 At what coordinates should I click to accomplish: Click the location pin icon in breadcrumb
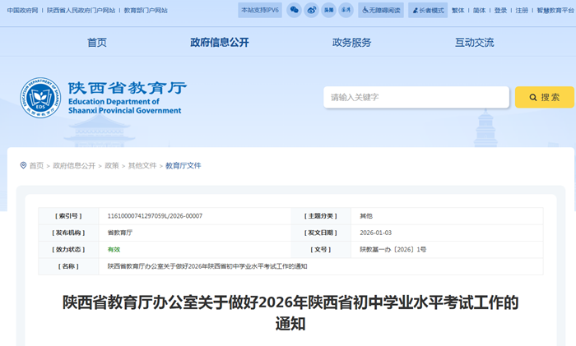click(x=23, y=165)
